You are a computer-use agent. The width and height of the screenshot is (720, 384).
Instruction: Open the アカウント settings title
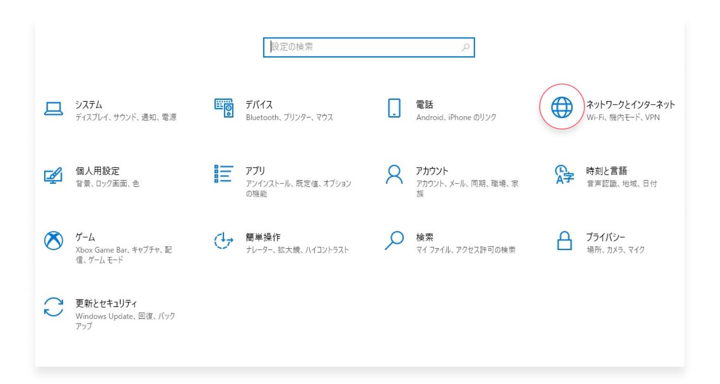coord(432,171)
